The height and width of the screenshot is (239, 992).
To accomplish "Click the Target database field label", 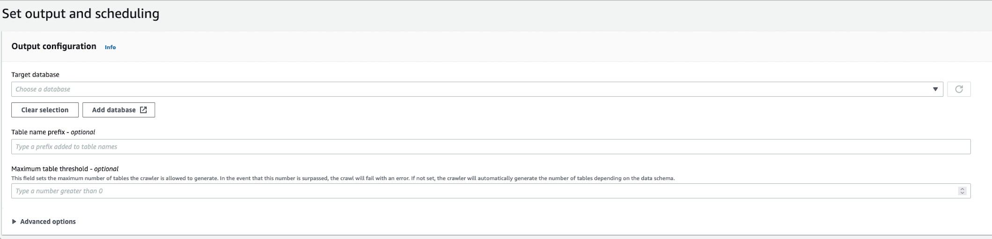I will (35, 75).
